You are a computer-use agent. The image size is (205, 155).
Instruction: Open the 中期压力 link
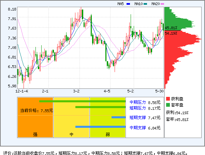click(x=137, y=102)
